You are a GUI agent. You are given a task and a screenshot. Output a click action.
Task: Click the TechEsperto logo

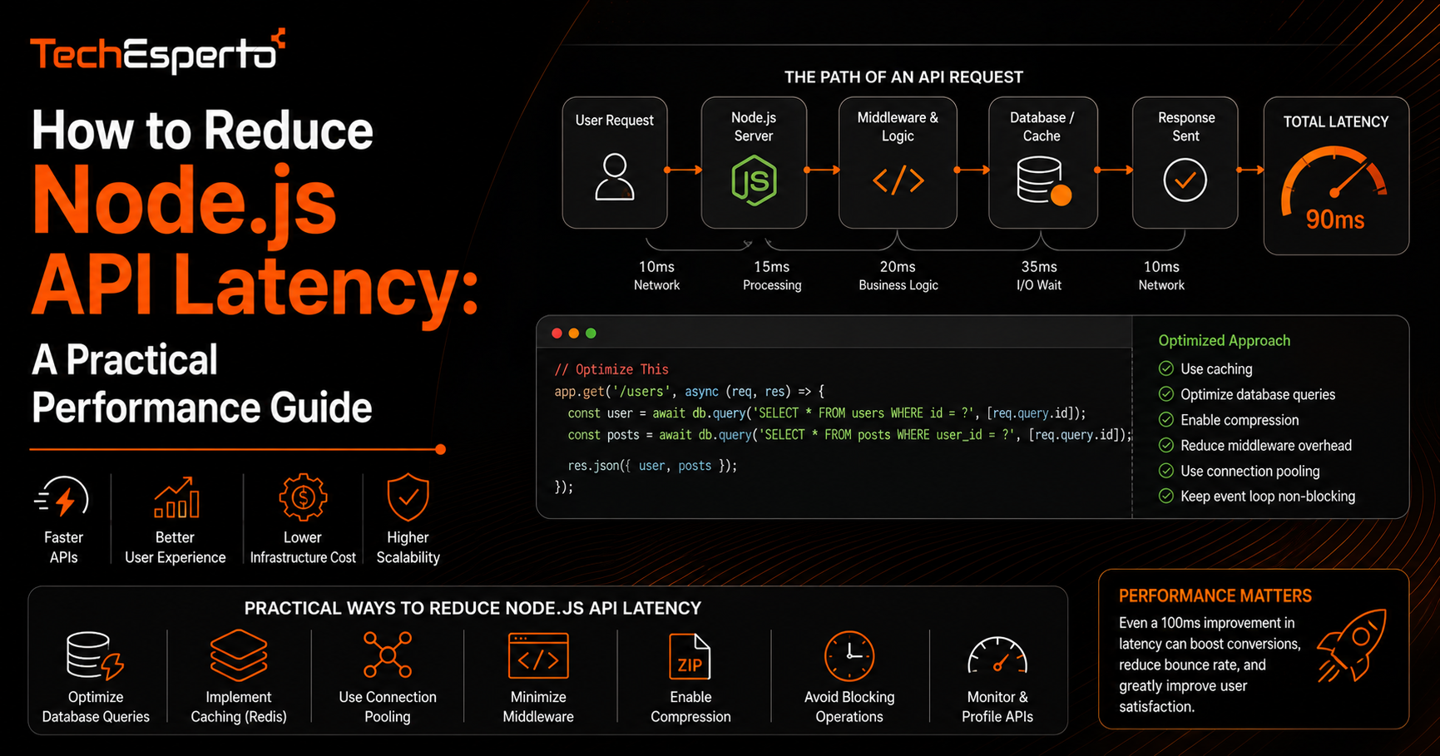(158, 52)
